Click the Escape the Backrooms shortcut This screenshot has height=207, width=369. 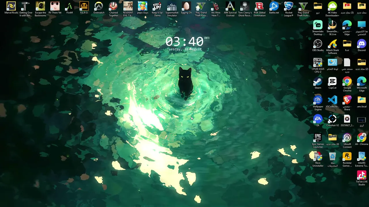tap(40, 9)
